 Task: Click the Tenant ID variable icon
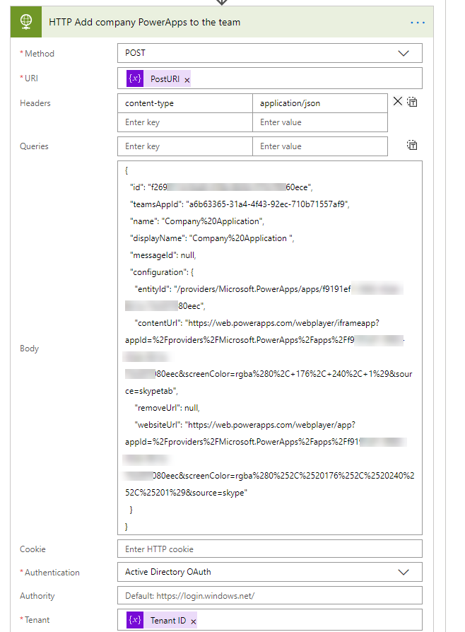pos(135,620)
